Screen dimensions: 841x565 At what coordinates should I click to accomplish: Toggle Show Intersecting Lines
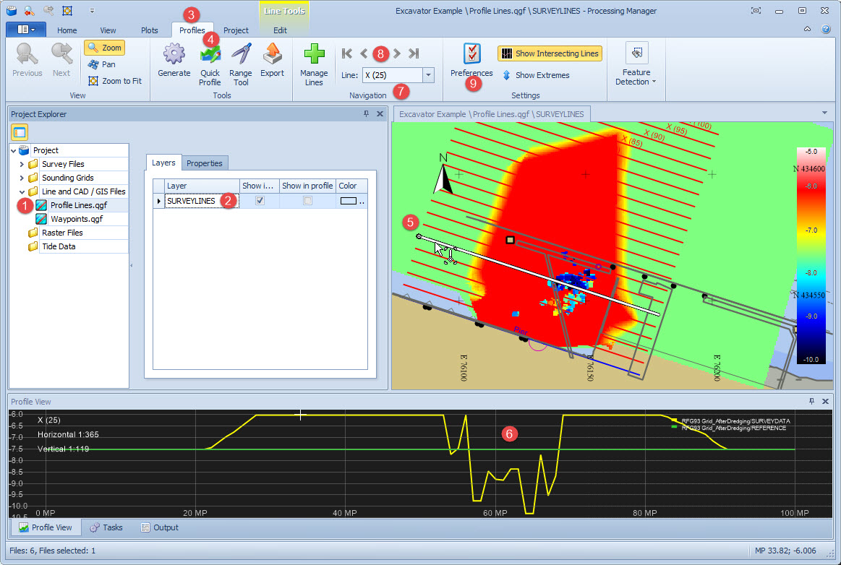[x=550, y=53]
